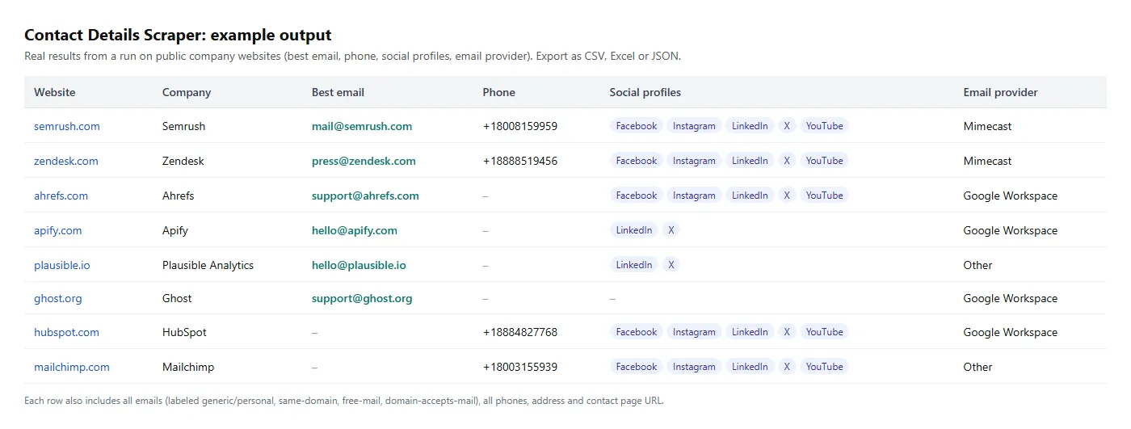Image resolution: width=1131 pixels, height=429 pixels.
Task: Click the X tag in Plausible Analytics row
Action: point(671,265)
